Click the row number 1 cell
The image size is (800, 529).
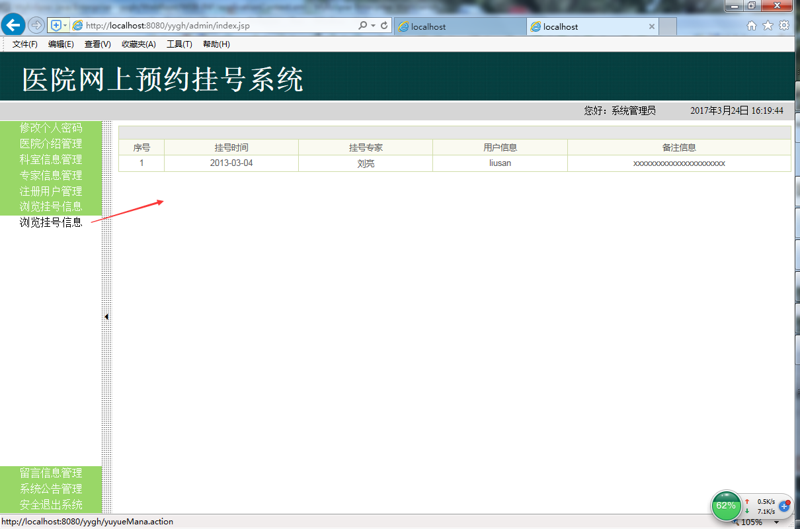pos(141,163)
